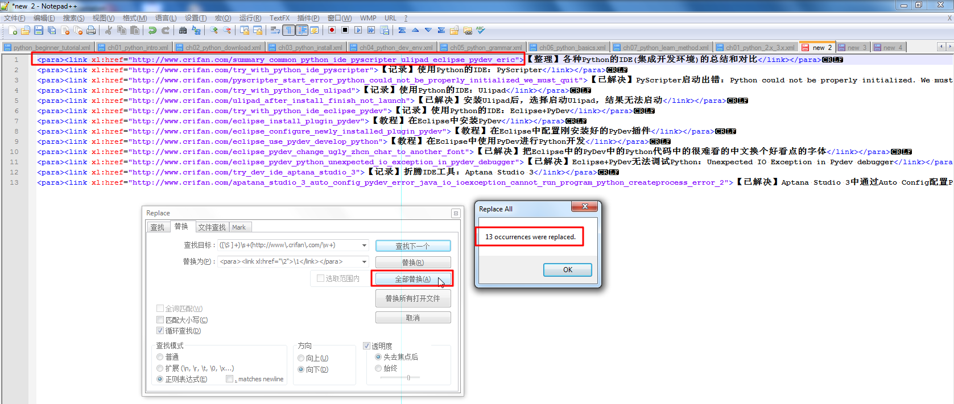This screenshot has height=404, width=954.
Task: Uncheck 循环查找 wrap around checkbox
Action: coord(160,331)
